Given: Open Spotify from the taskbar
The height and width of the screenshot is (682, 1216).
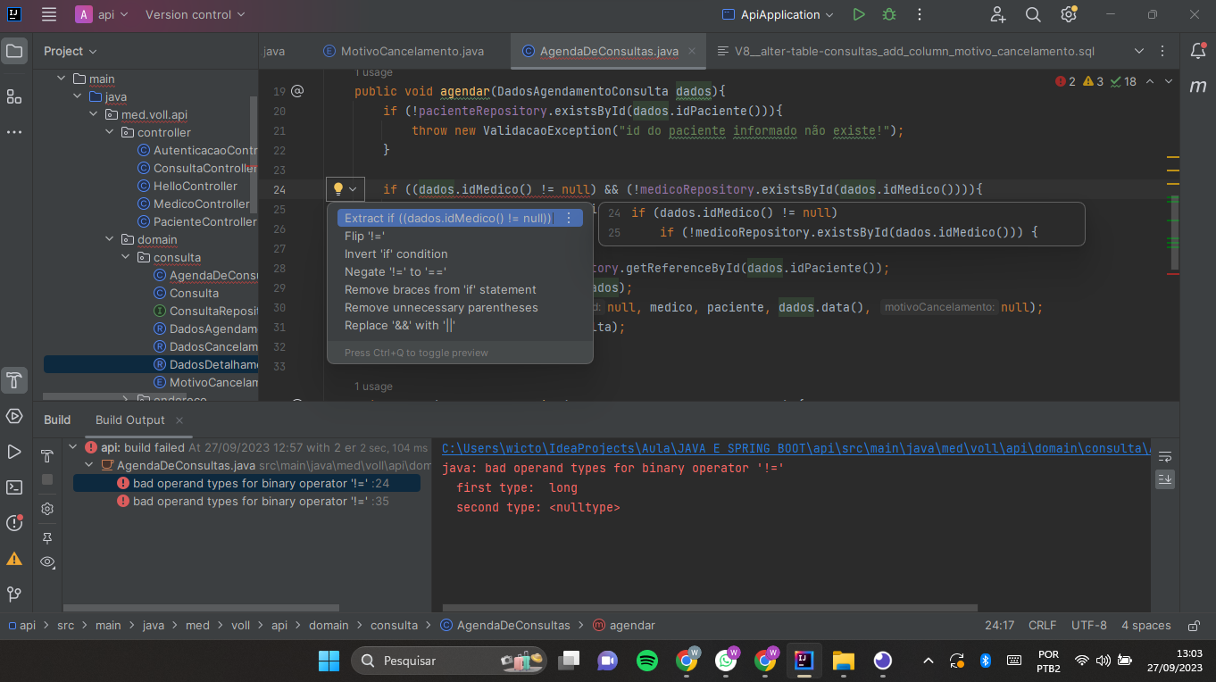Looking at the screenshot, I should [x=647, y=661].
